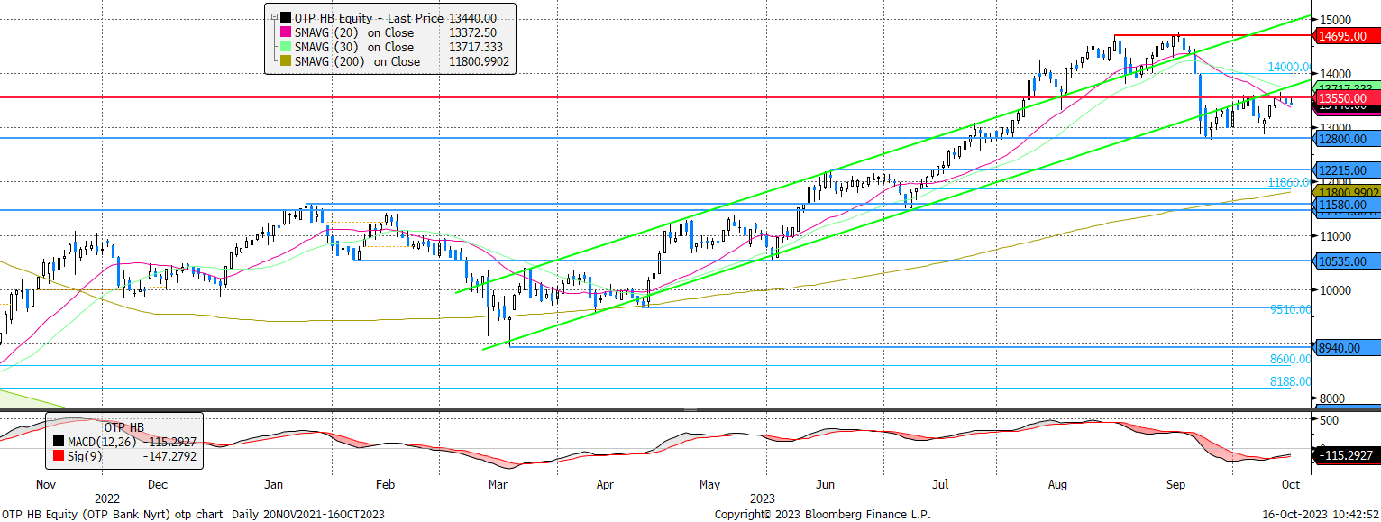Image resolution: width=1381 pixels, height=522 pixels.
Task: Select 'OTP HB Equity - Last Price' legend entry
Action: [x=369, y=17]
